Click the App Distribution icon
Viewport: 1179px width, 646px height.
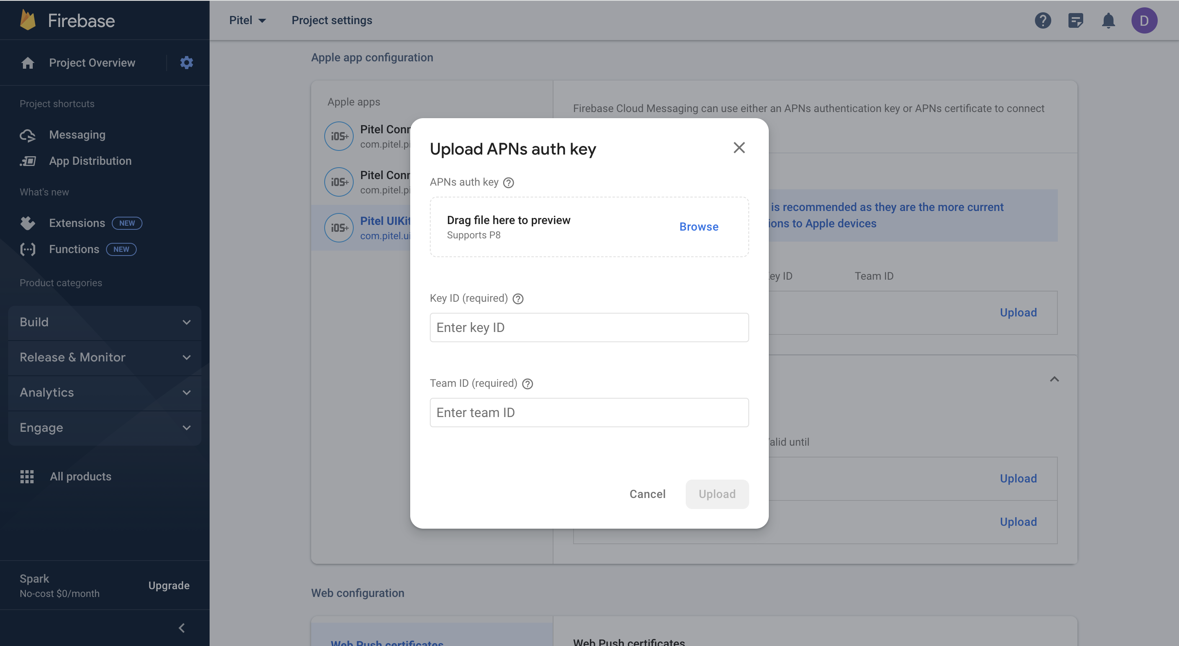pos(27,161)
